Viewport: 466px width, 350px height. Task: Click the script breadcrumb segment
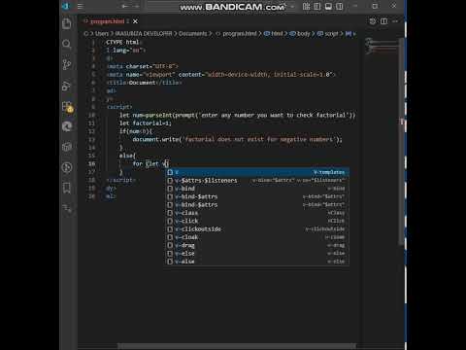(x=328, y=34)
